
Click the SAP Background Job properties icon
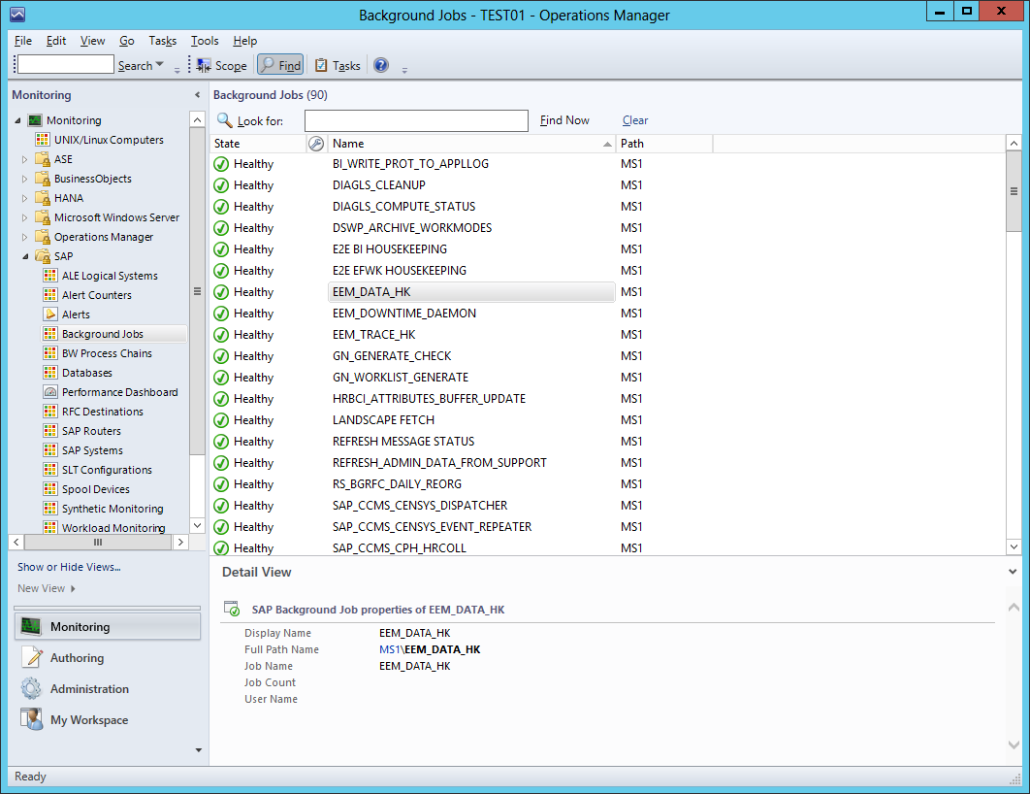coord(232,609)
